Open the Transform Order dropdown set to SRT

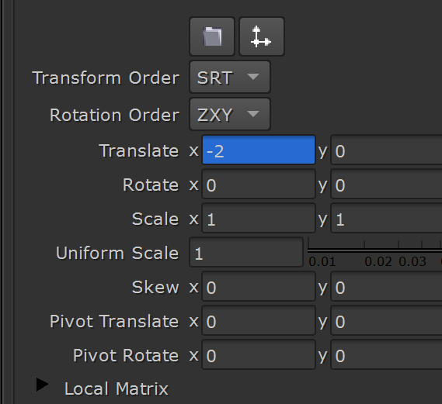tap(230, 77)
